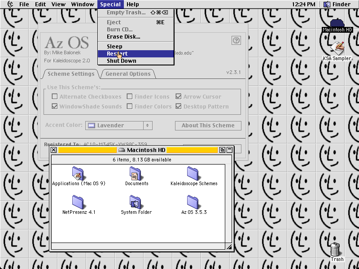
Task: Choose Shut Down in the Special menu
Action: coord(136,61)
